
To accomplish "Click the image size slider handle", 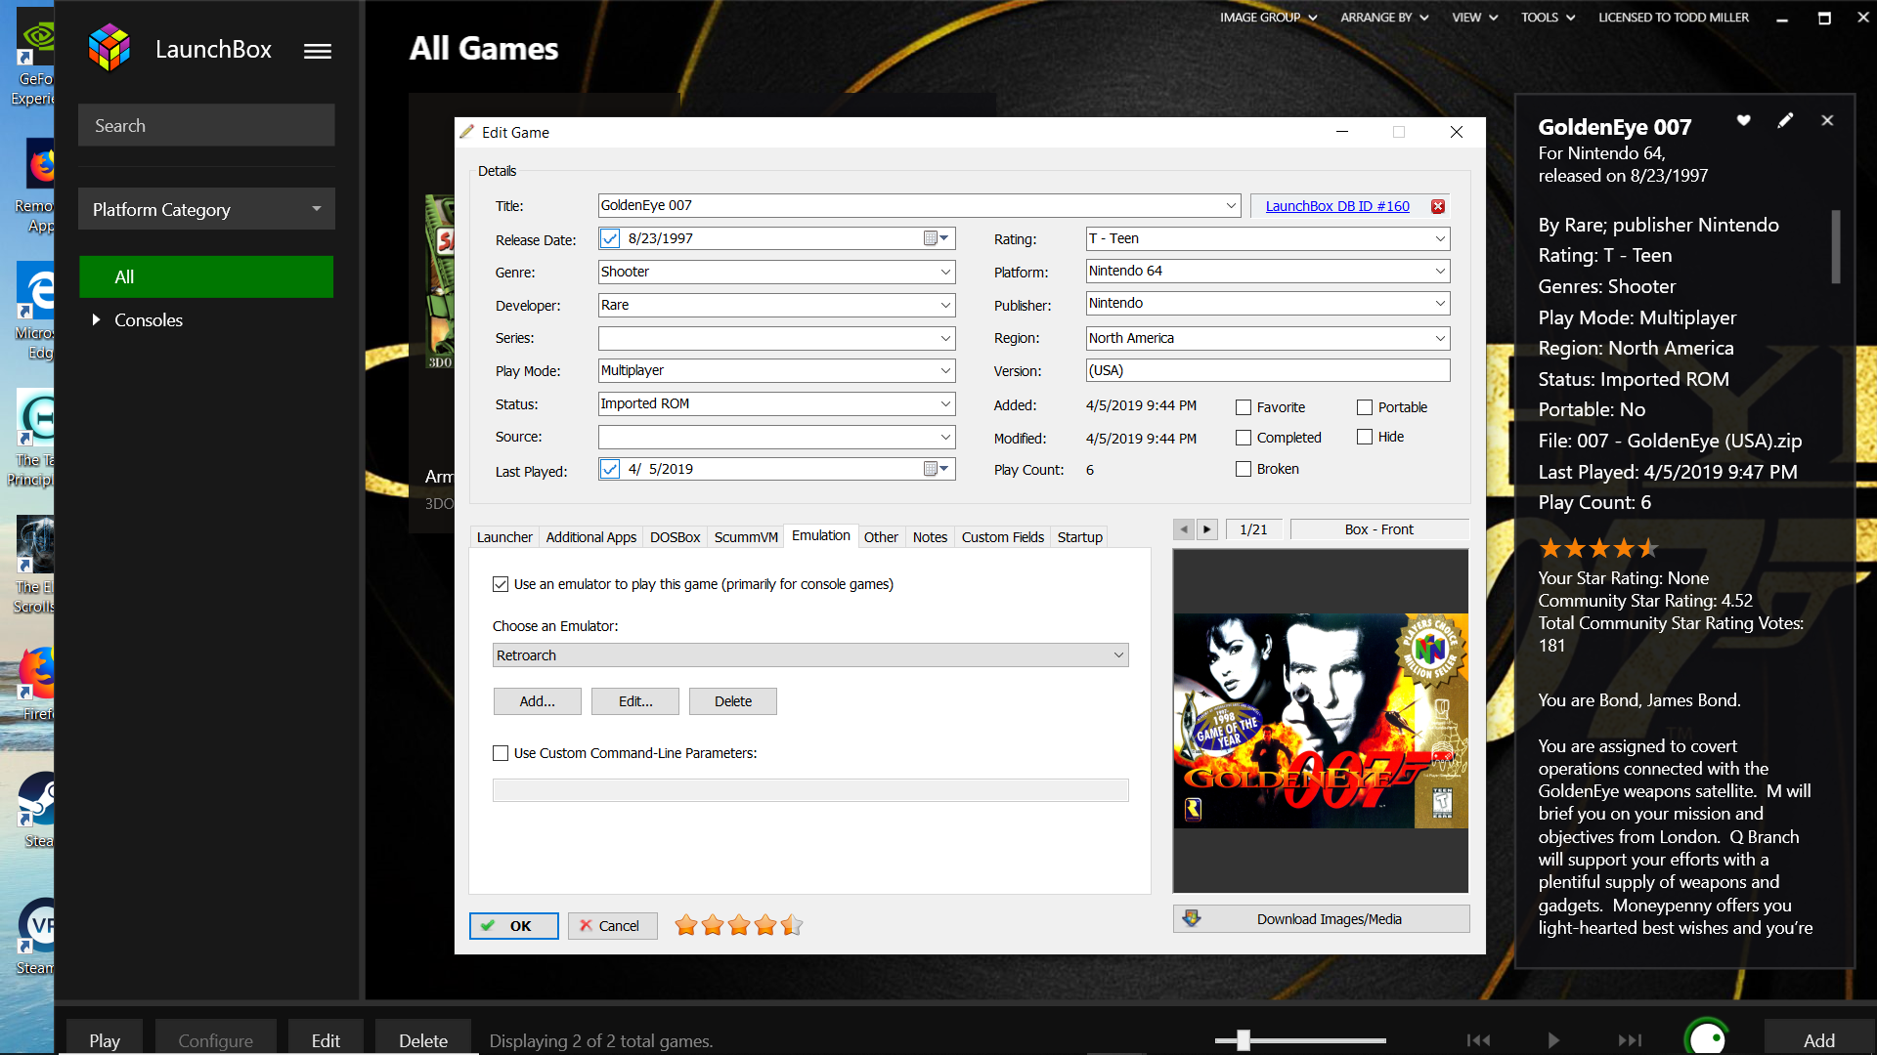I will [x=1244, y=1040].
